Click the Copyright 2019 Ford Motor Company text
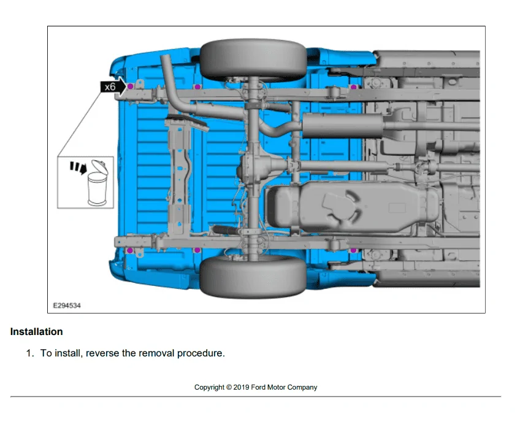 tap(256, 387)
